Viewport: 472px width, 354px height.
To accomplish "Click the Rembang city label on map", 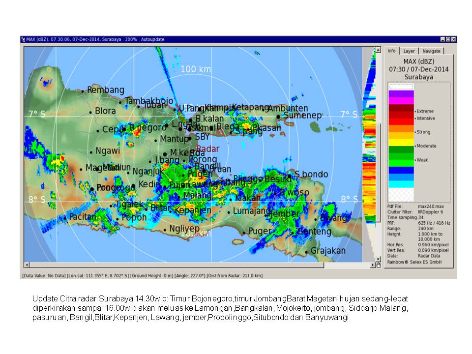I will [x=106, y=89].
